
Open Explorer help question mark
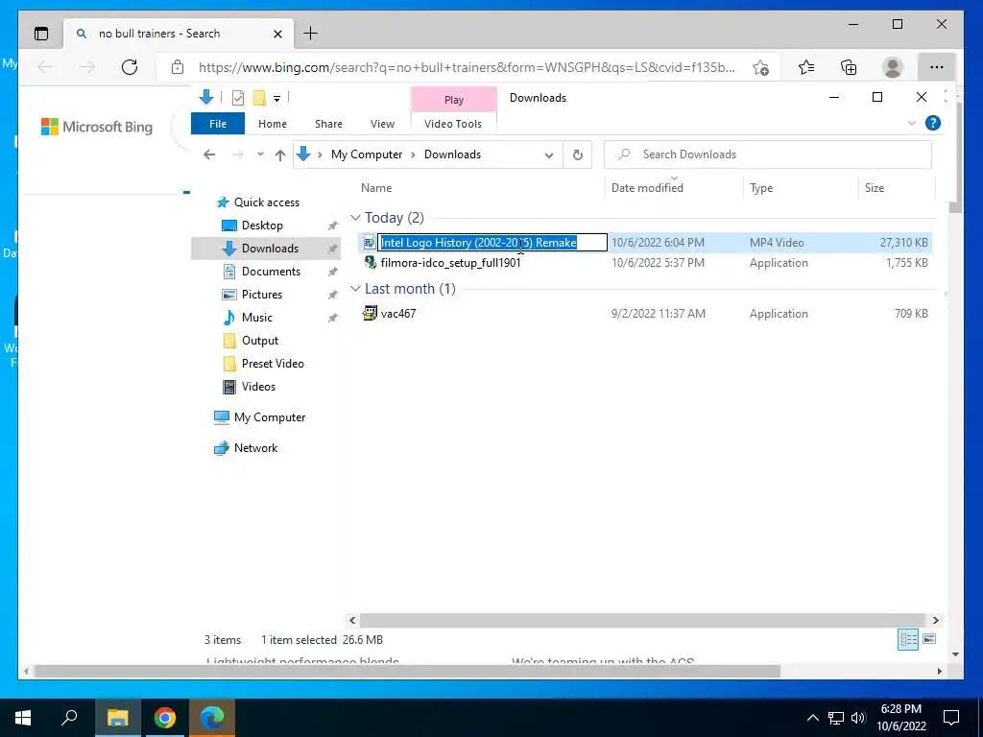click(933, 124)
